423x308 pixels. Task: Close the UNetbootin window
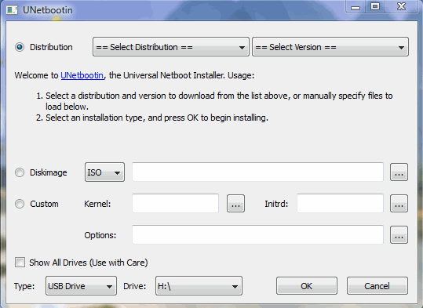pyautogui.click(x=402, y=7)
